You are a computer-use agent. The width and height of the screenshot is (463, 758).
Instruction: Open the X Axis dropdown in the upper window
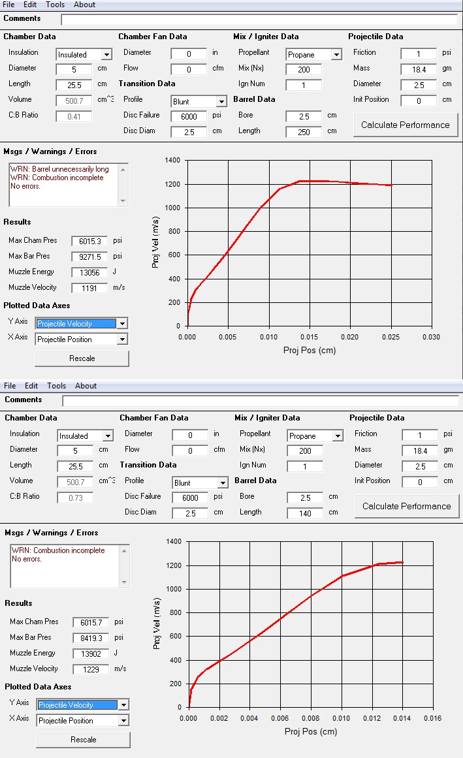coord(121,340)
